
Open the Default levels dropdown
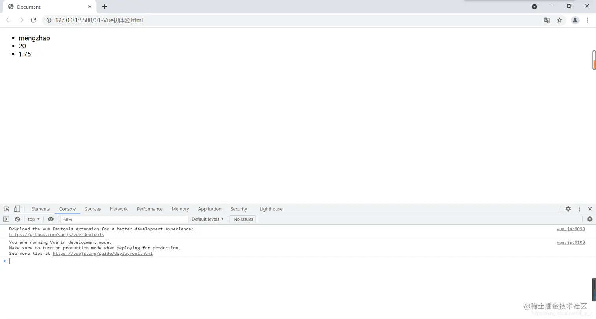click(208, 219)
